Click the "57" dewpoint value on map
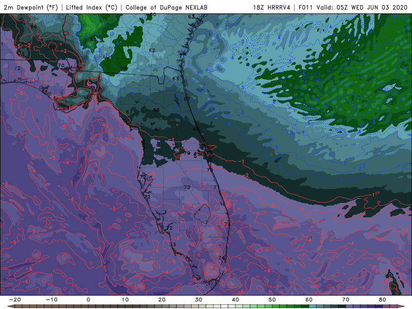 tap(93, 40)
